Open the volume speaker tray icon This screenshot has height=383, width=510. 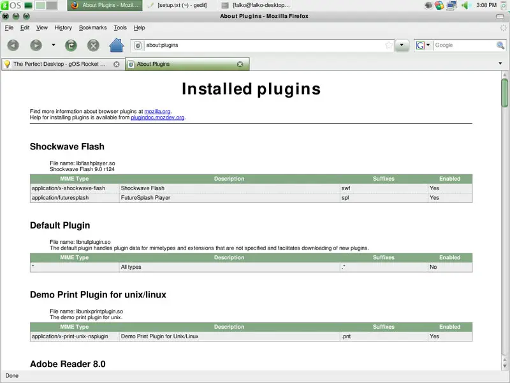click(466, 5)
